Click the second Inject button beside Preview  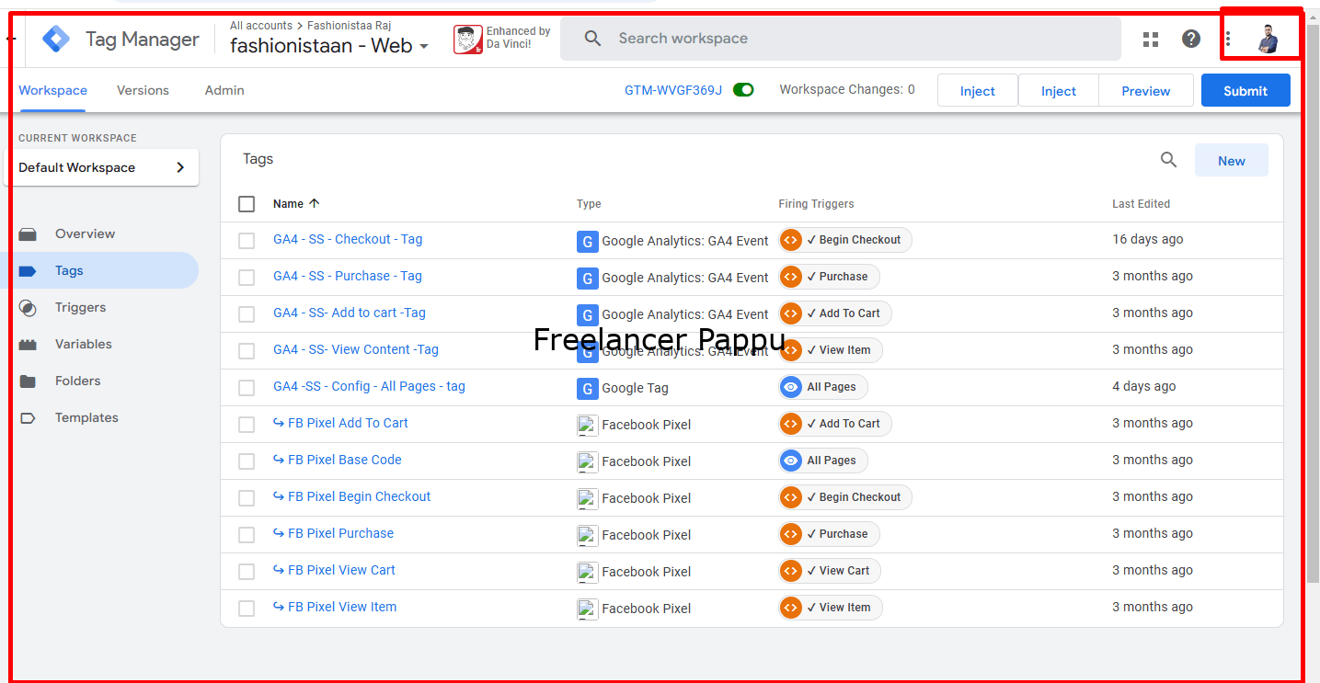click(1059, 91)
